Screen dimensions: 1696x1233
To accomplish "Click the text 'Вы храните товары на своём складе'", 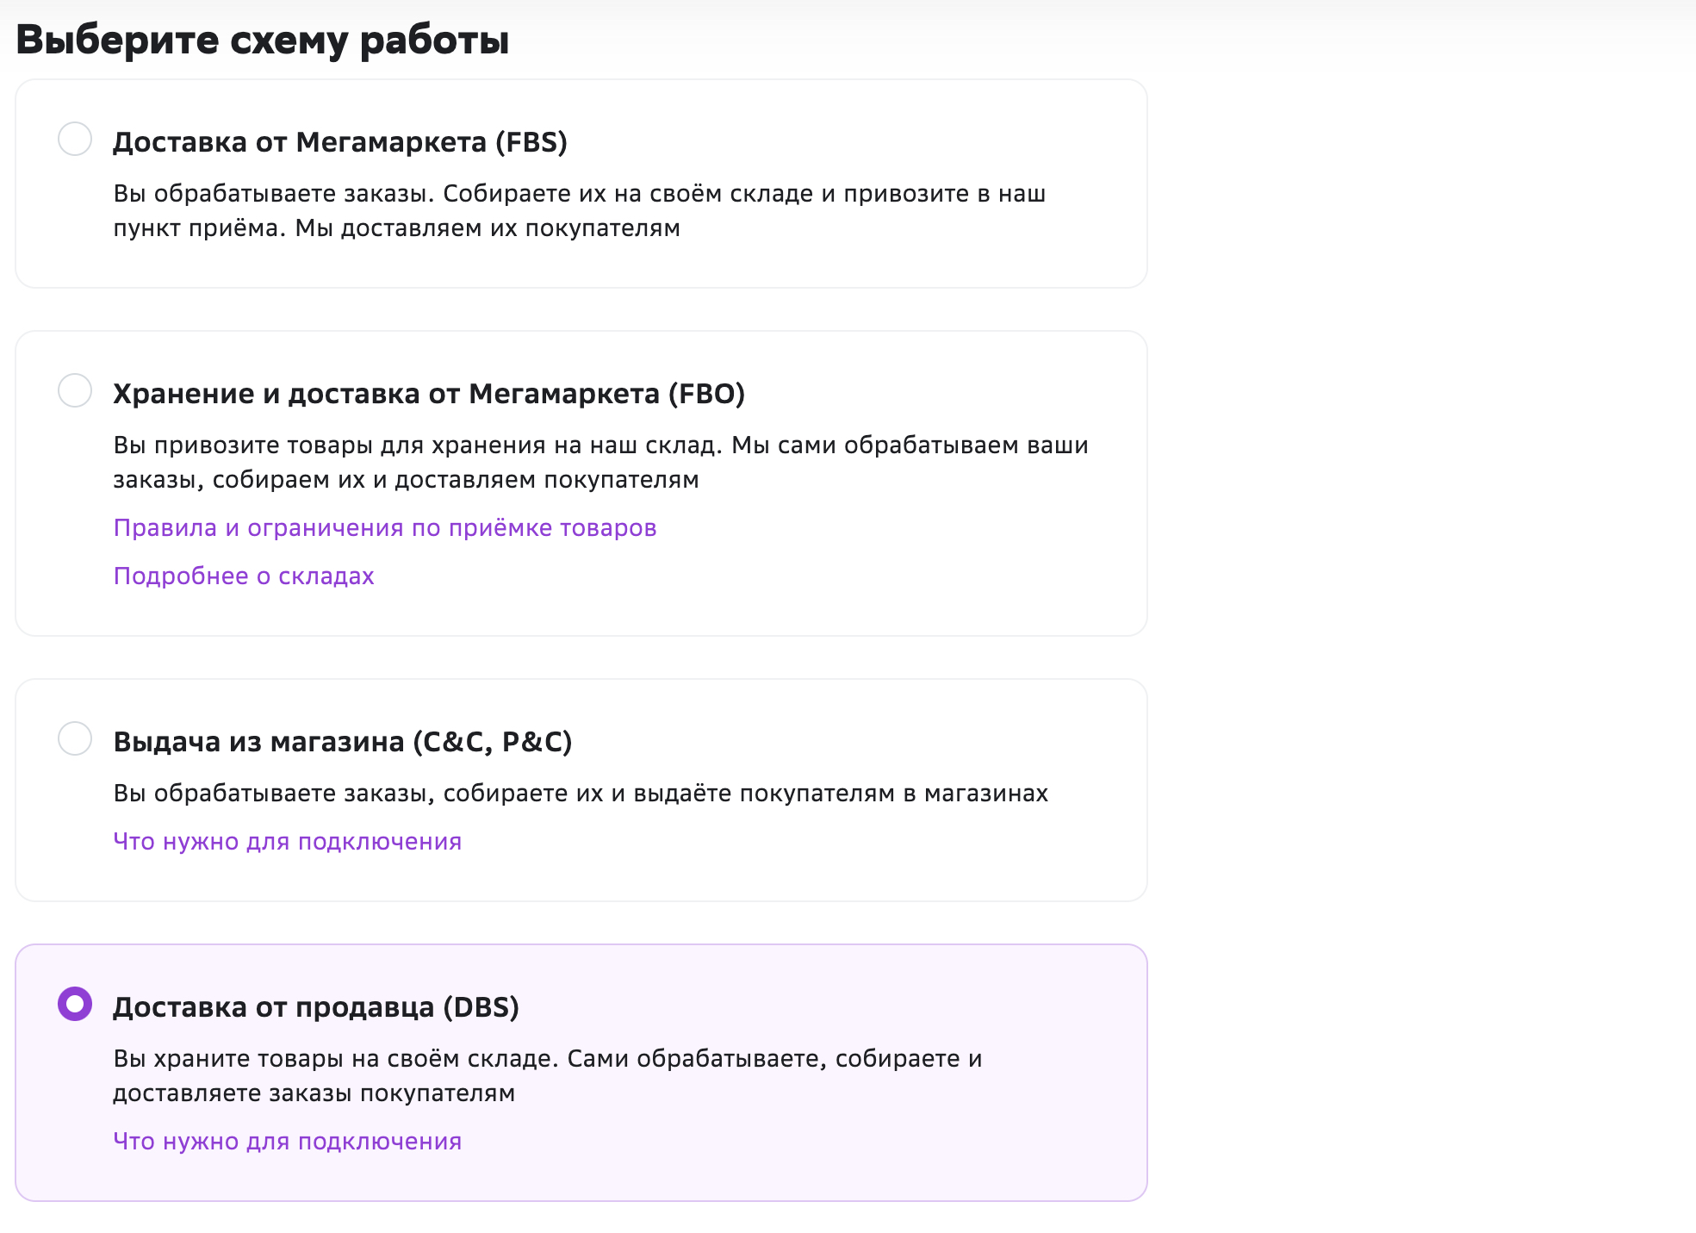I will pyautogui.click(x=336, y=1058).
